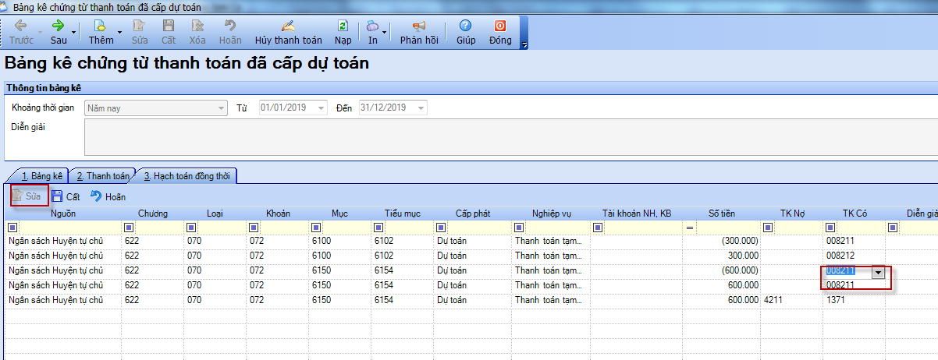Screen dimensions: 938x360
Task: Open the Khoảng thời gian combo box
Action: pos(155,108)
